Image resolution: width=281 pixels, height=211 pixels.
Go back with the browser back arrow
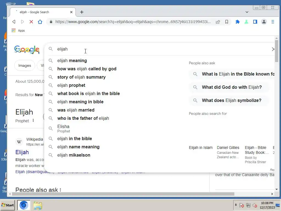pos(14,22)
